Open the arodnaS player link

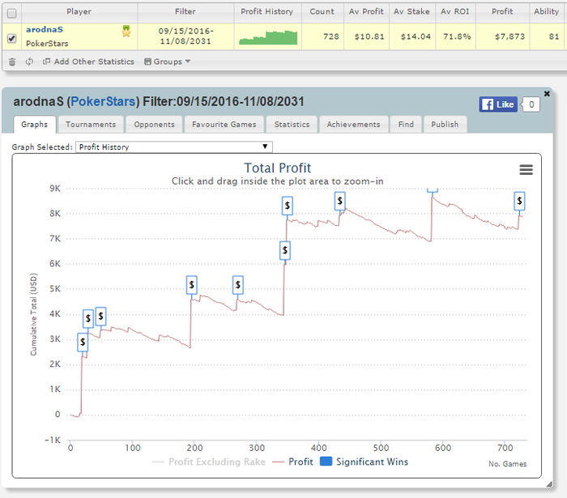(x=45, y=30)
